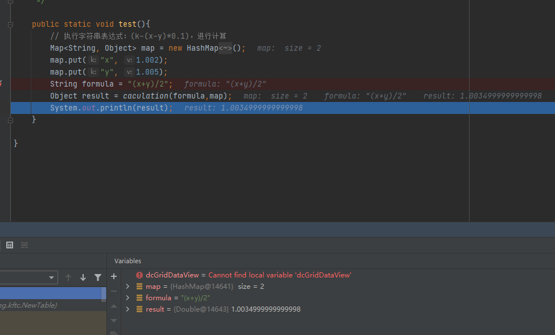Go to next frame with down arrow
Viewport: 555px width, 335px height.
pos(83,277)
